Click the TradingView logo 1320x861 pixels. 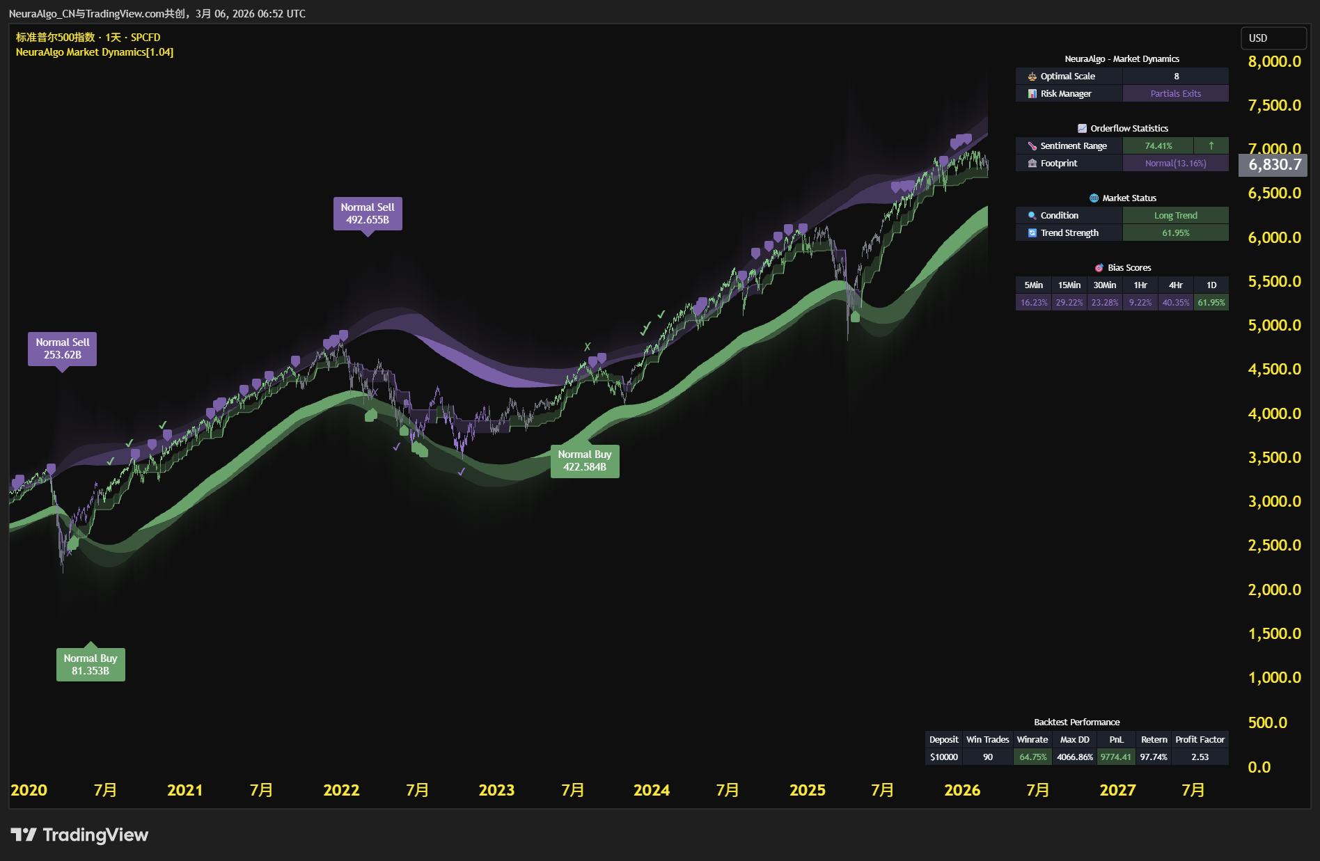(x=79, y=835)
